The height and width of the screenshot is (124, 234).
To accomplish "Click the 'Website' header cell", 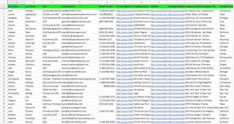I will coord(159,7).
